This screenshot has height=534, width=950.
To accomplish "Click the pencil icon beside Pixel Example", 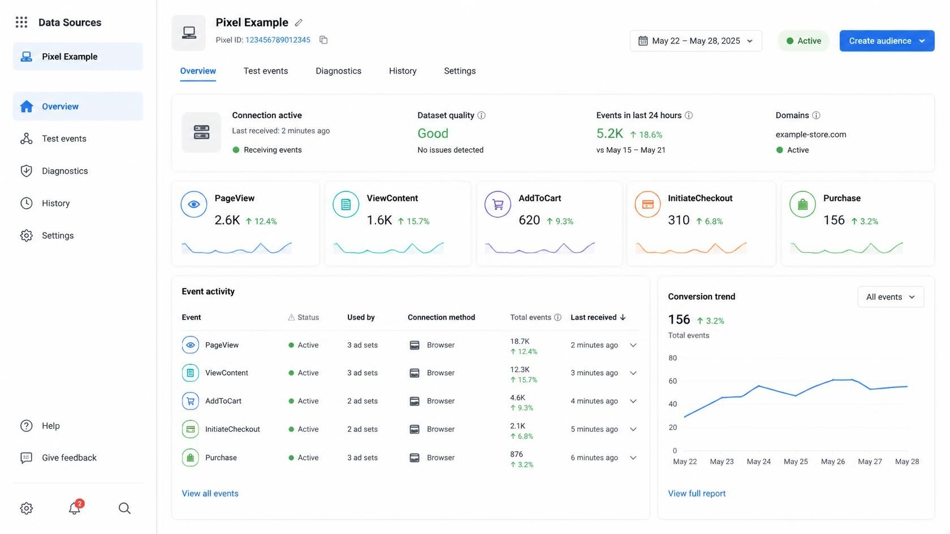I will click(x=299, y=23).
